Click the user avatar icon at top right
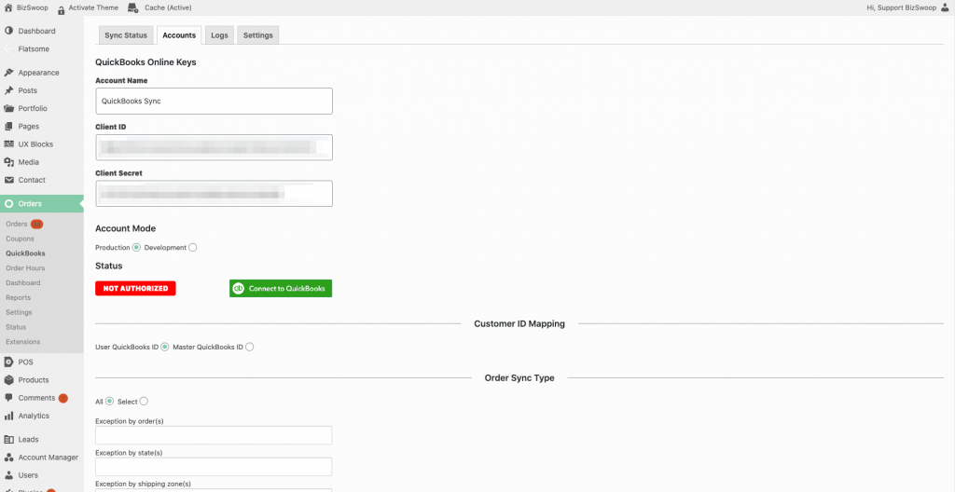Screen dimensions: 955x492 pyautogui.click(x=944, y=7)
